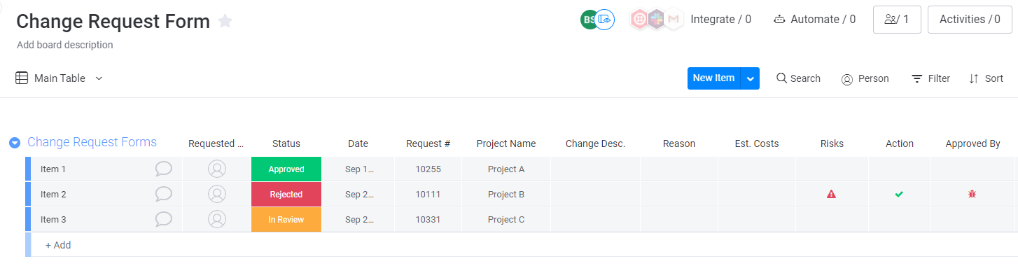The width and height of the screenshot is (1018, 266).
Task: Click Item 2 requested-by person avatar
Action: pos(217,194)
